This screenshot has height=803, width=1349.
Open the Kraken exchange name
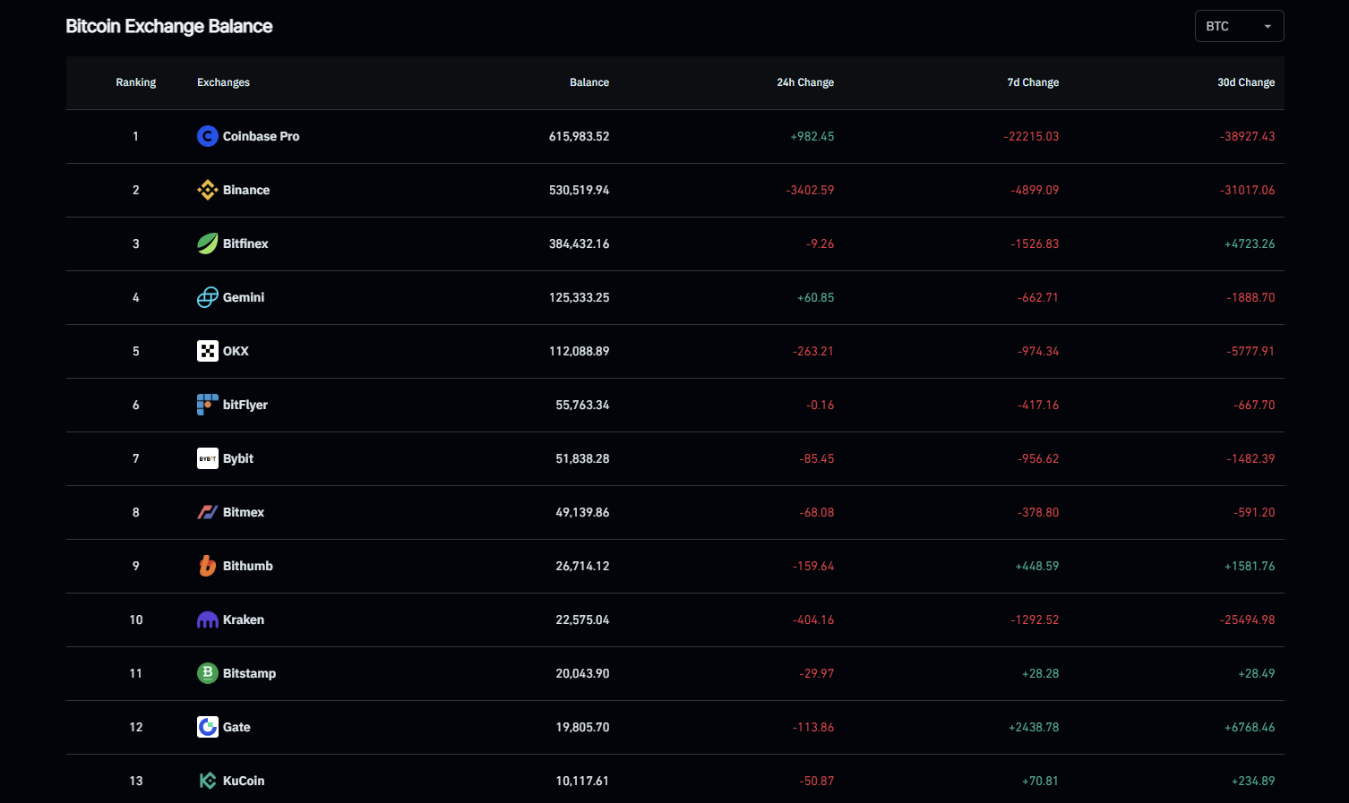(x=244, y=619)
